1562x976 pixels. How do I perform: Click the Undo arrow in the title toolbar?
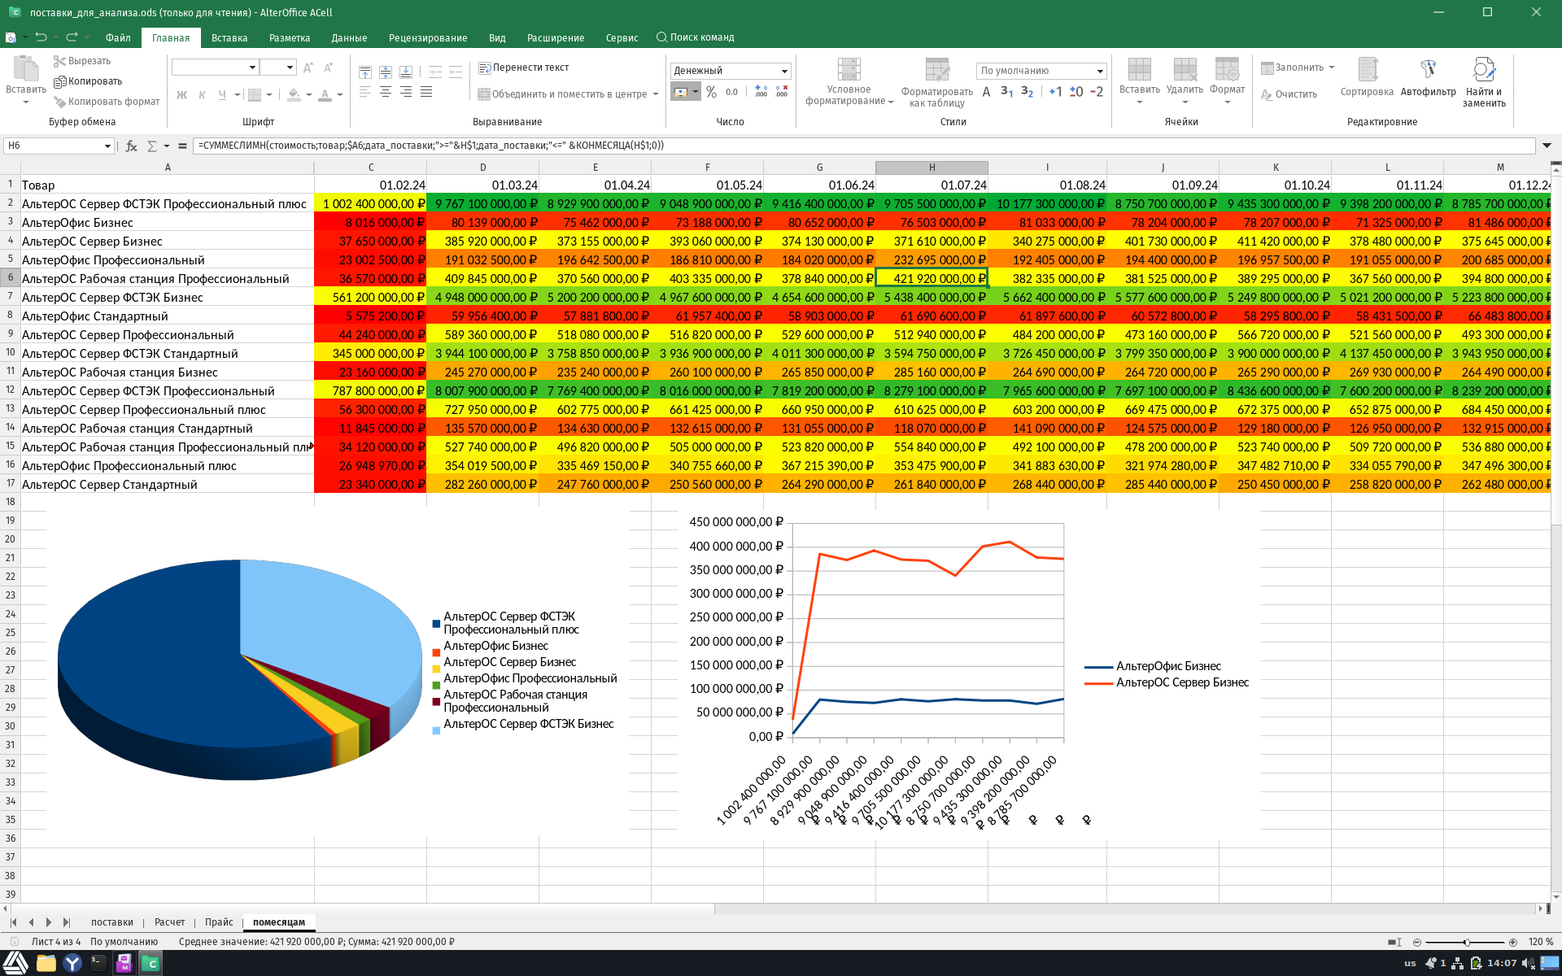pos(41,37)
